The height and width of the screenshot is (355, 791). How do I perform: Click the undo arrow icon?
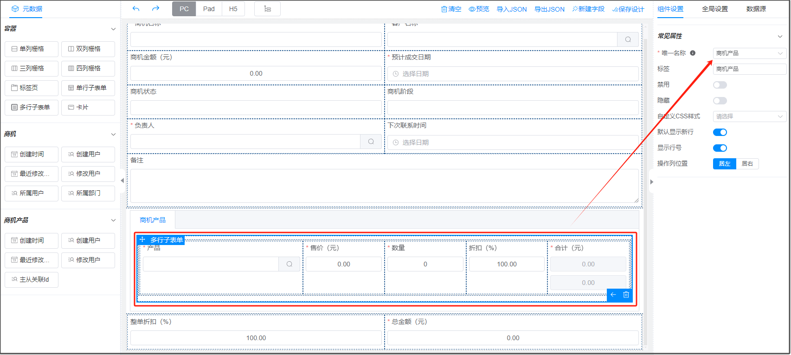click(136, 9)
